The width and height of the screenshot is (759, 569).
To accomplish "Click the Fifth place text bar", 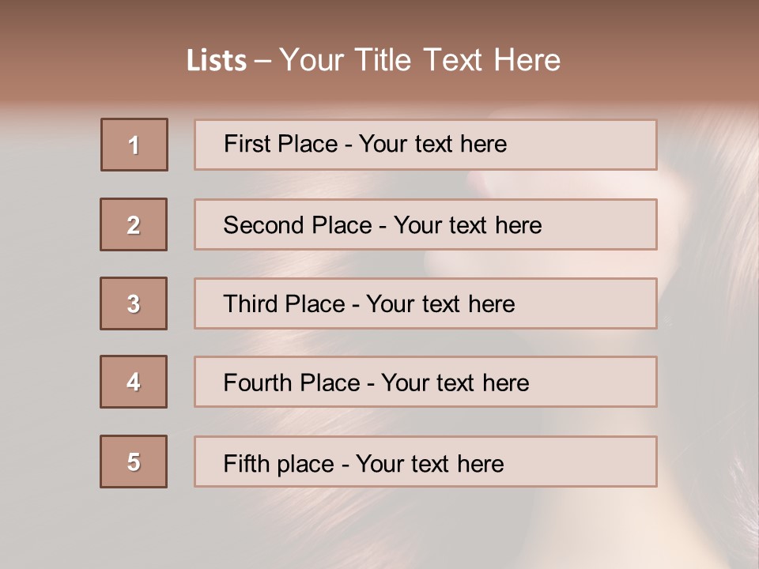I will tap(425, 462).
